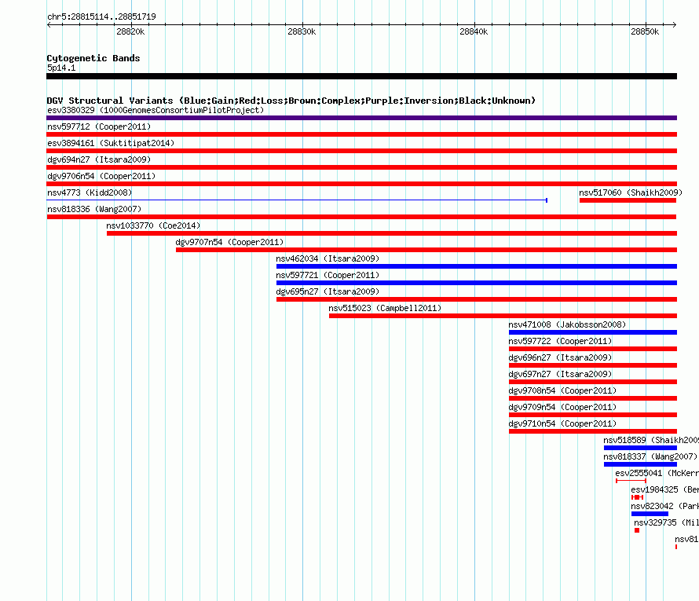Click the dgv697n27 (Itsara2009) label
699x601 pixels.
coord(560,374)
